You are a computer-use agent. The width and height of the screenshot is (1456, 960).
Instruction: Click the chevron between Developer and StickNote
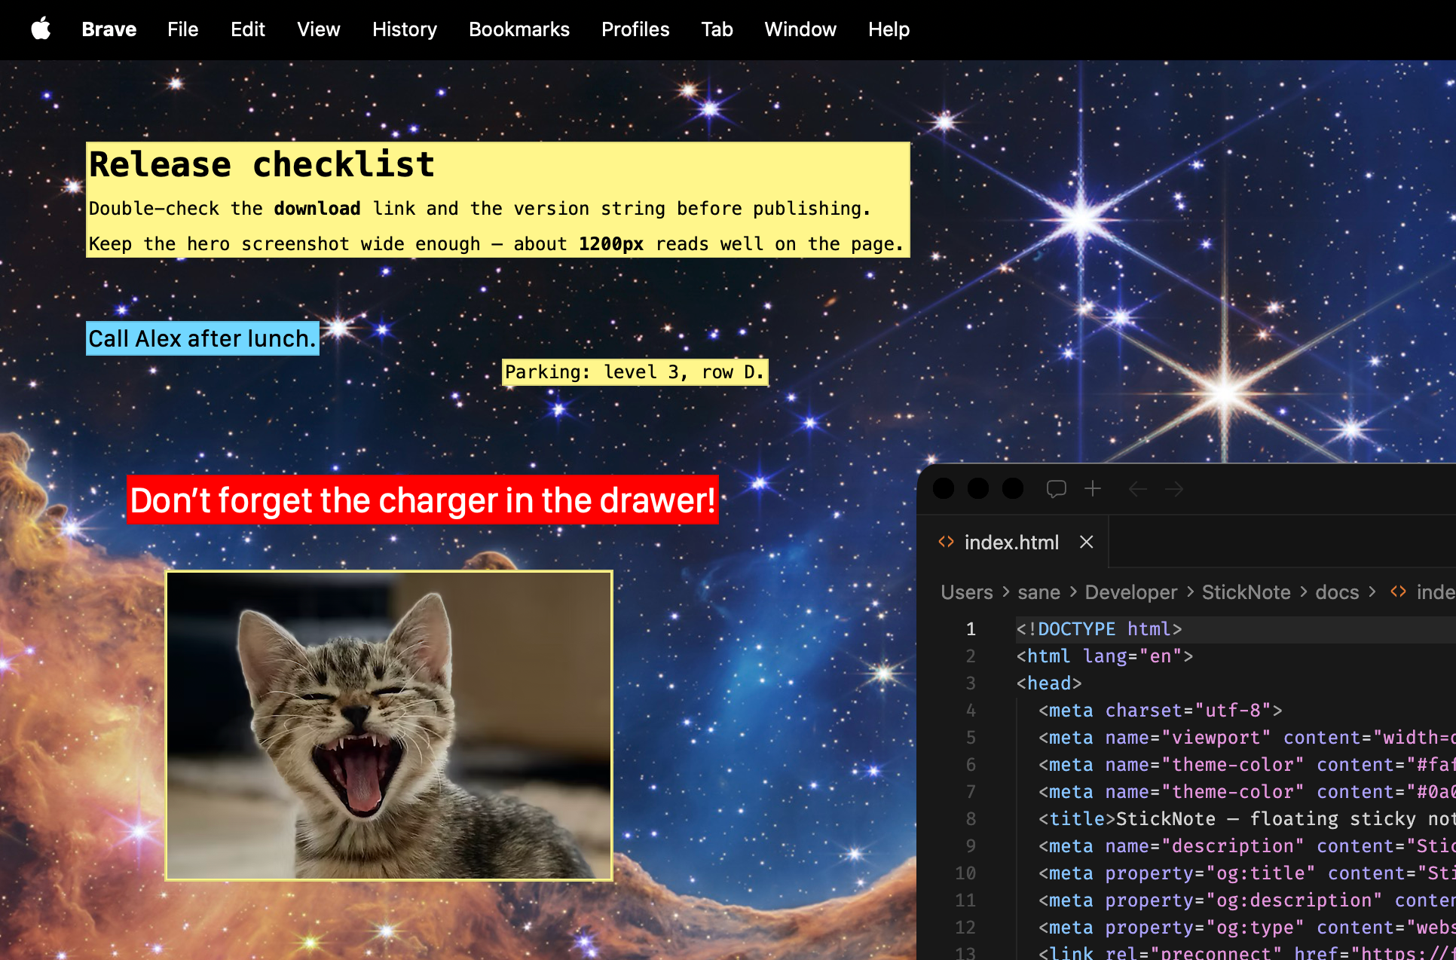(1189, 593)
